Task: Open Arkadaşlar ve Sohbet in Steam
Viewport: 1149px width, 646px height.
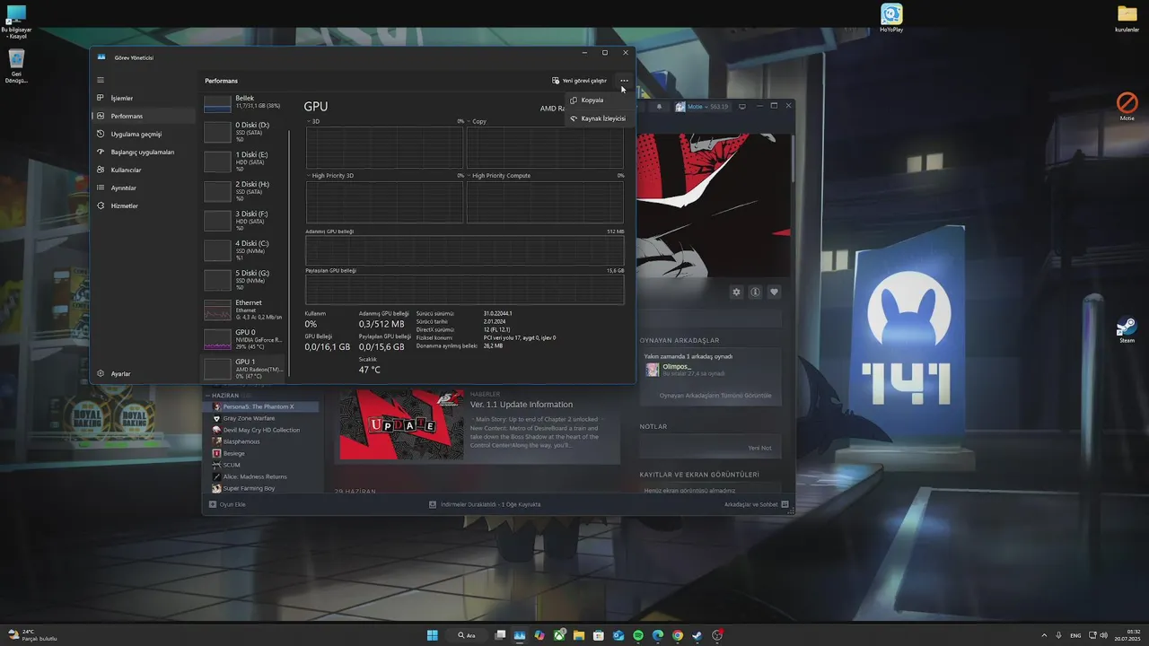Action: click(x=756, y=504)
